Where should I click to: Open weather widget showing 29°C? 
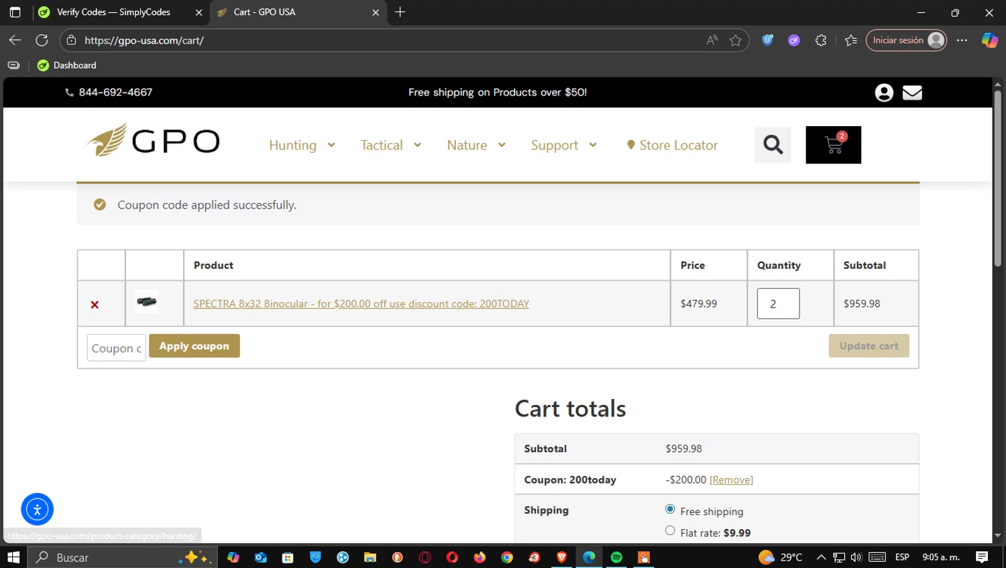pyautogui.click(x=780, y=557)
